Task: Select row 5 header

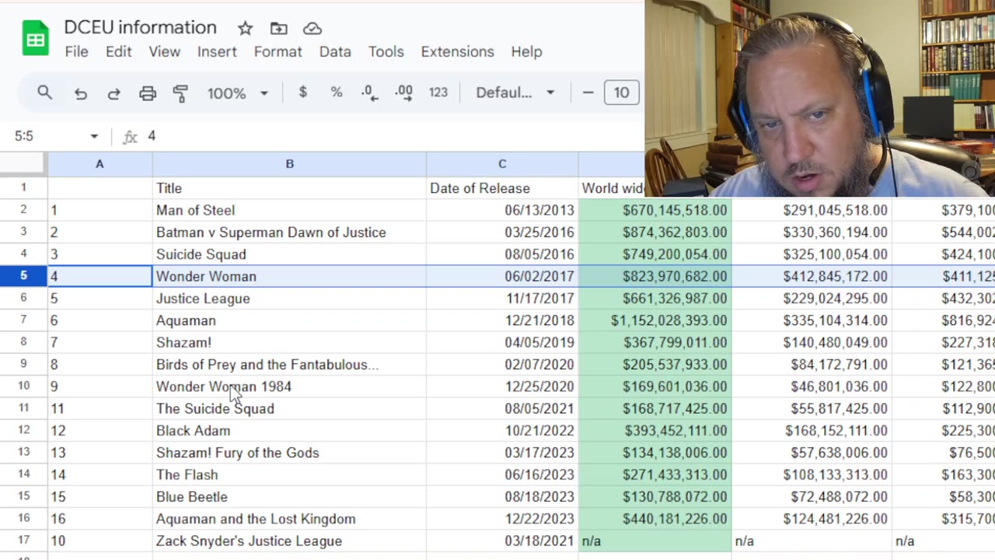Action: click(23, 276)
